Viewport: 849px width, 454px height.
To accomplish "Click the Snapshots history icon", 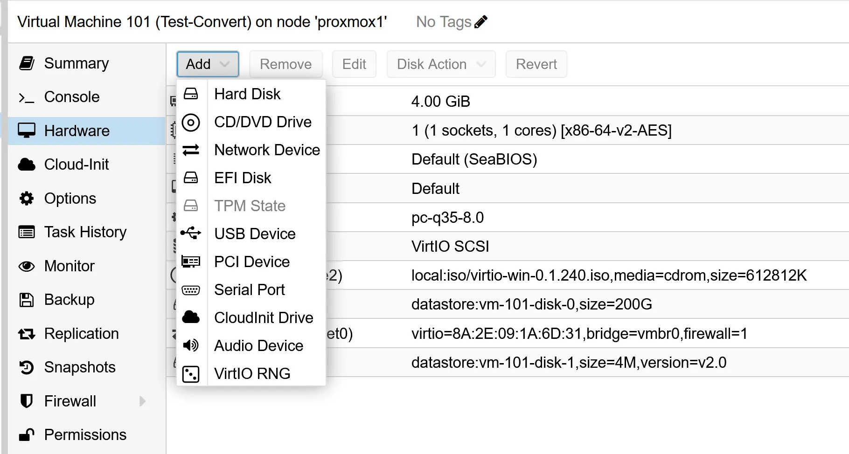I will pyautogui.click(x=27, y=367).
